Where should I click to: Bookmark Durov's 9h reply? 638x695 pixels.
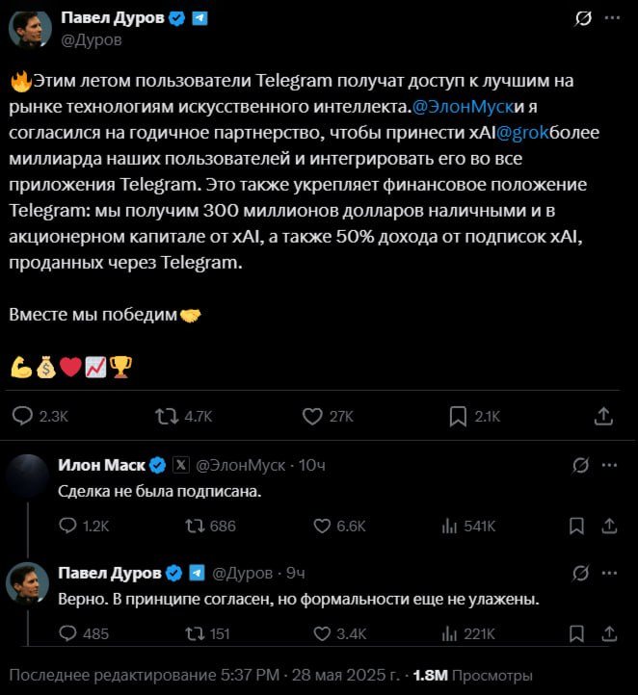point(576,633)
